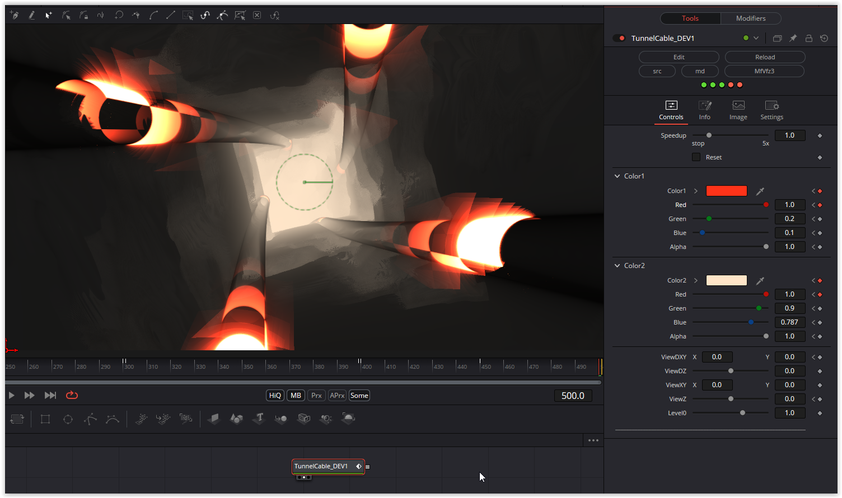Click the Reload button
The width and height of the screenshot is (842, 498).
tap(765, 57)
